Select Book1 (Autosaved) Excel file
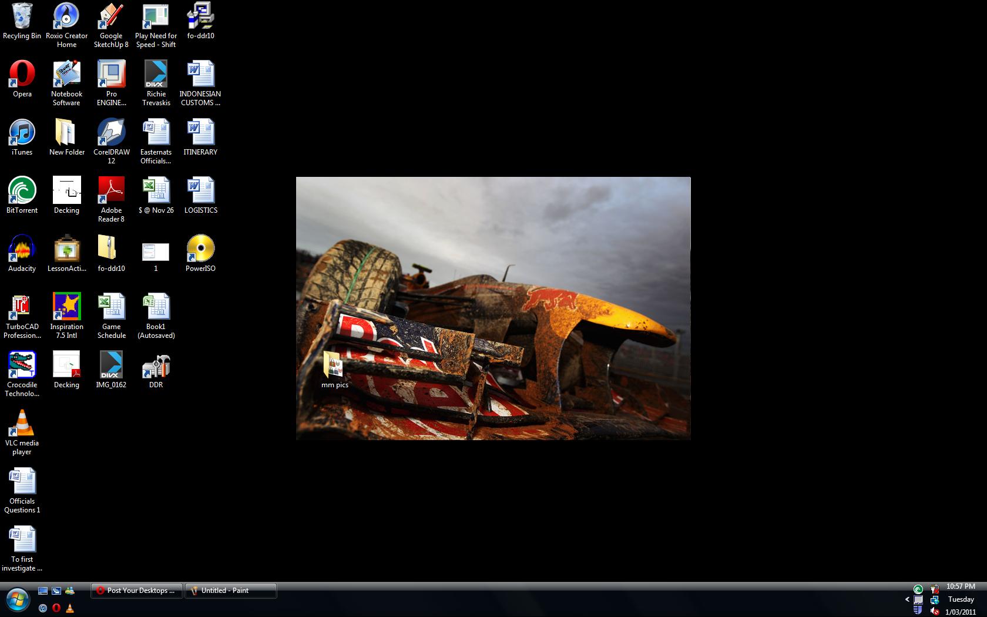 156,316
